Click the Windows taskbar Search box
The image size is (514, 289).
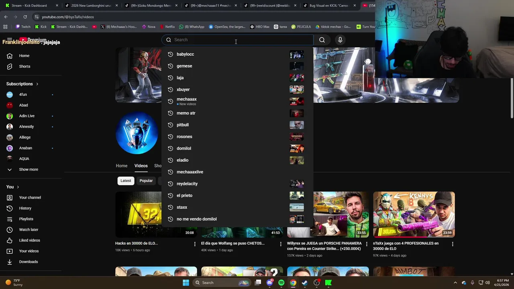click(x=222, y=283)
